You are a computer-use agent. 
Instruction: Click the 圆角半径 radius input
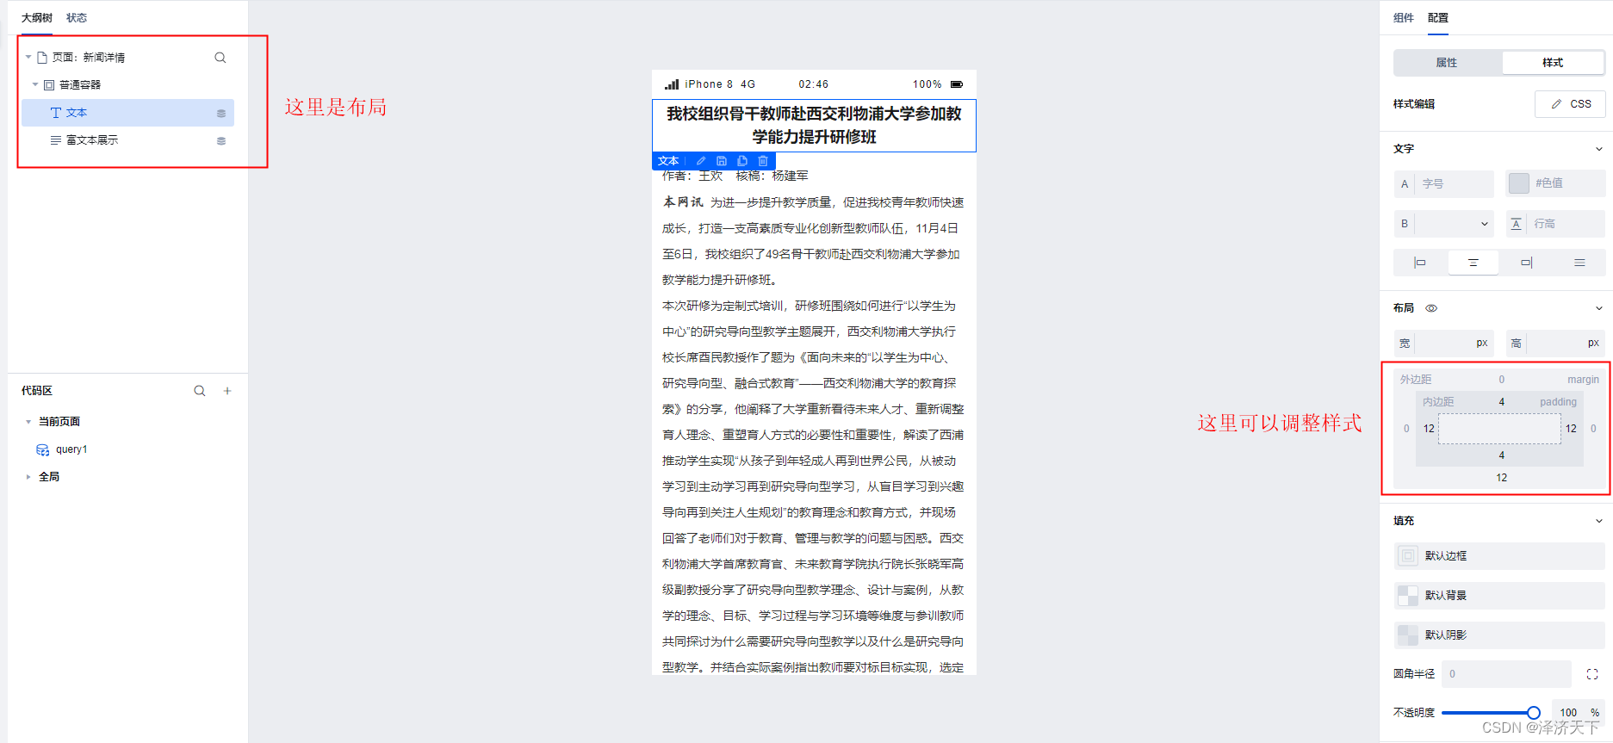1507,674
